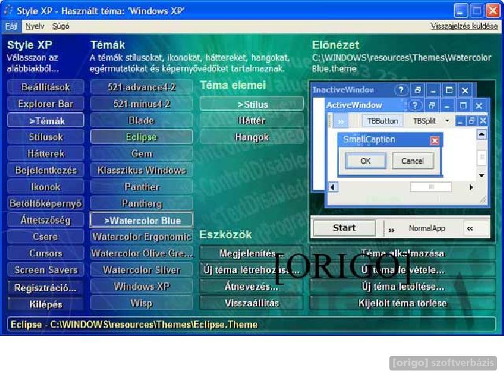Click the small minimize icon beside TBSplit
This screenshot has height=378, width=504.
(x=461, y=121)
